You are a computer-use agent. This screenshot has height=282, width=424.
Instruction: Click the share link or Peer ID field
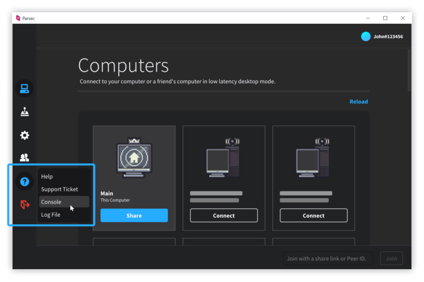pos(328,259)
